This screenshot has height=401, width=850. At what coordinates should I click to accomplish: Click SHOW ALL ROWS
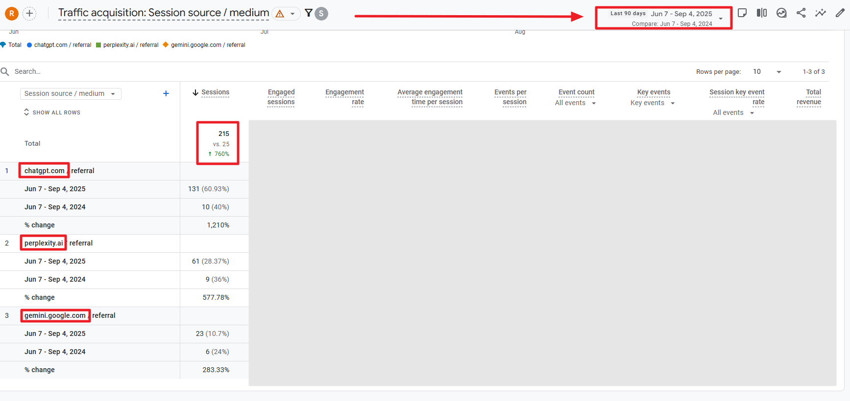(56, 112)
